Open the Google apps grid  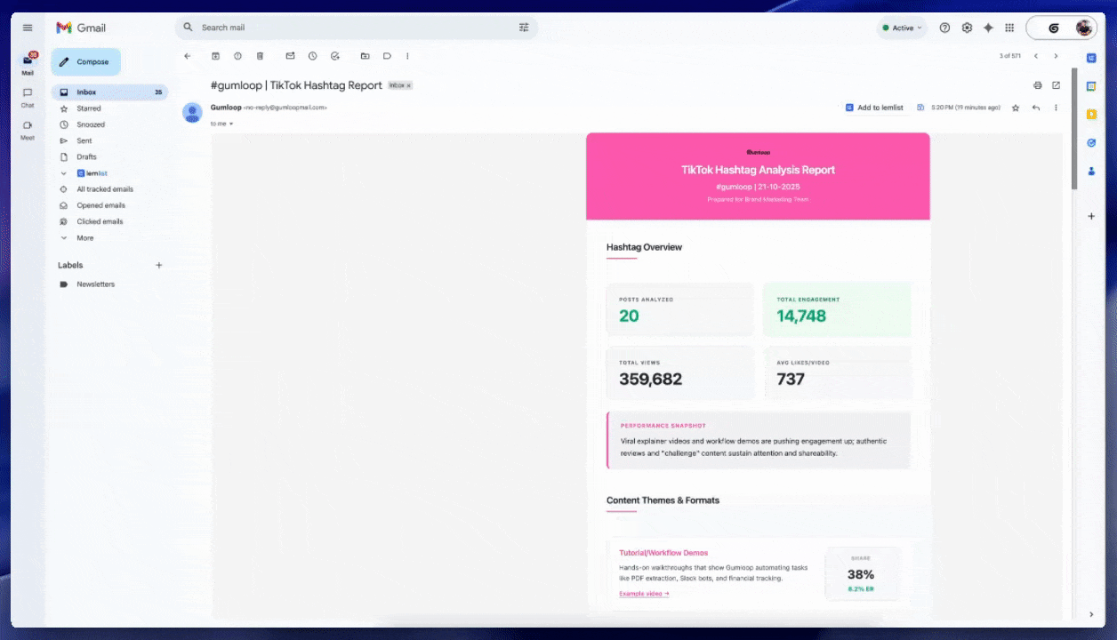coord(1009,28)
